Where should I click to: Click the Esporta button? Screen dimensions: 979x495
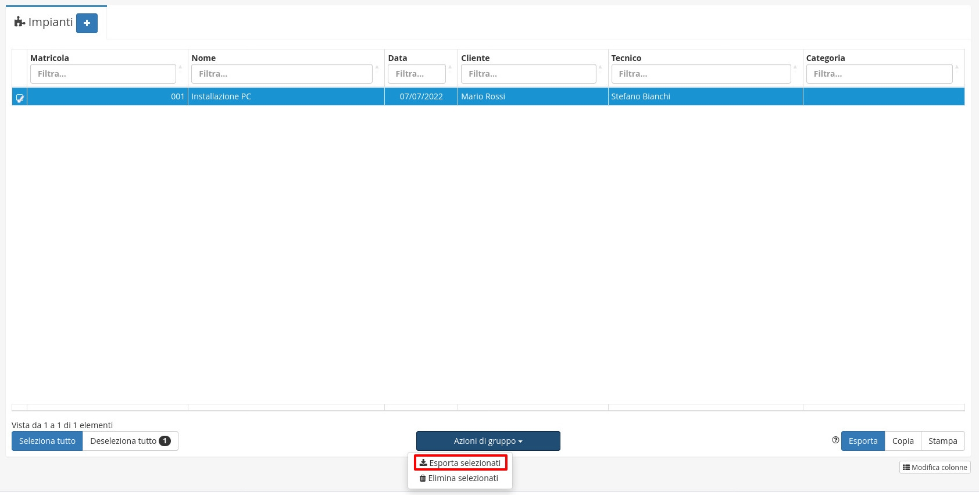point(863,441)
